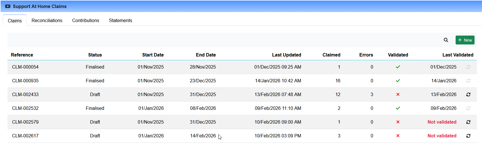The width and height of the screenshot is (482, 150).
Task: Click greyed refresh icon for CLM-000054
Action: tap(468, 67)
